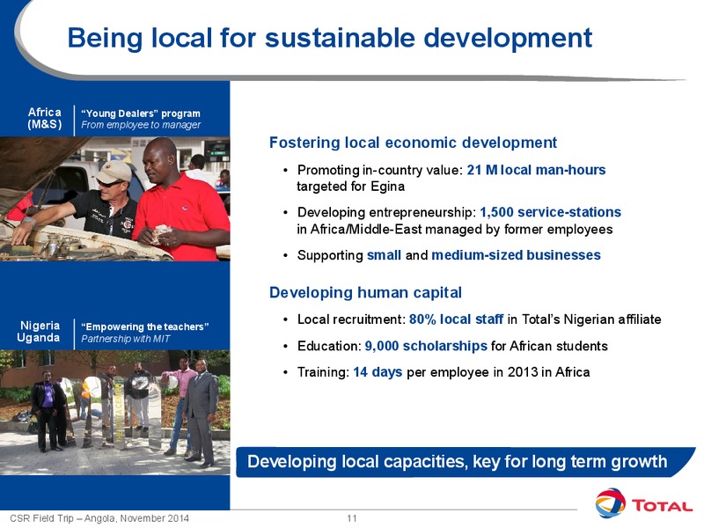The height and width of the screenshot is (528, 704).
Task: Click the 'Partnership with MIT' subtitle
Action: 125,339
